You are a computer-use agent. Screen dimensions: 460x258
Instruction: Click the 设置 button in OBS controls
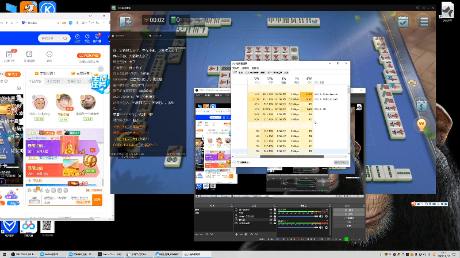point(349,222)
